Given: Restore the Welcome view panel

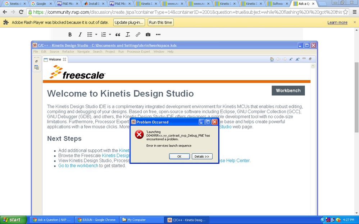Looking at the screenshot, I should (x=310, y=59).
